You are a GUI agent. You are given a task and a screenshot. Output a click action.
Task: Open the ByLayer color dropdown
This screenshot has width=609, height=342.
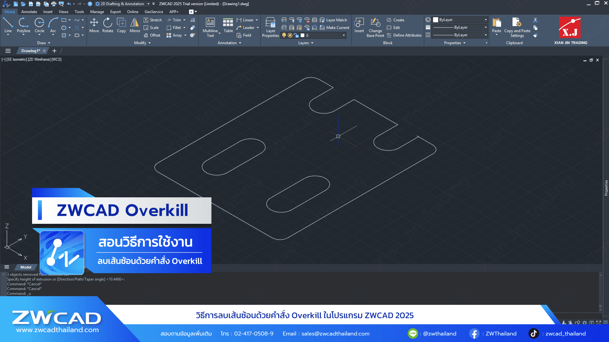pos(485,20)
